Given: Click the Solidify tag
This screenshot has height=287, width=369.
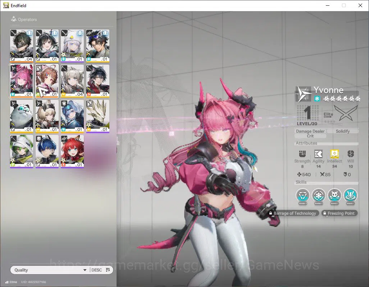Looking at the screenshot, I should (343, 131).
